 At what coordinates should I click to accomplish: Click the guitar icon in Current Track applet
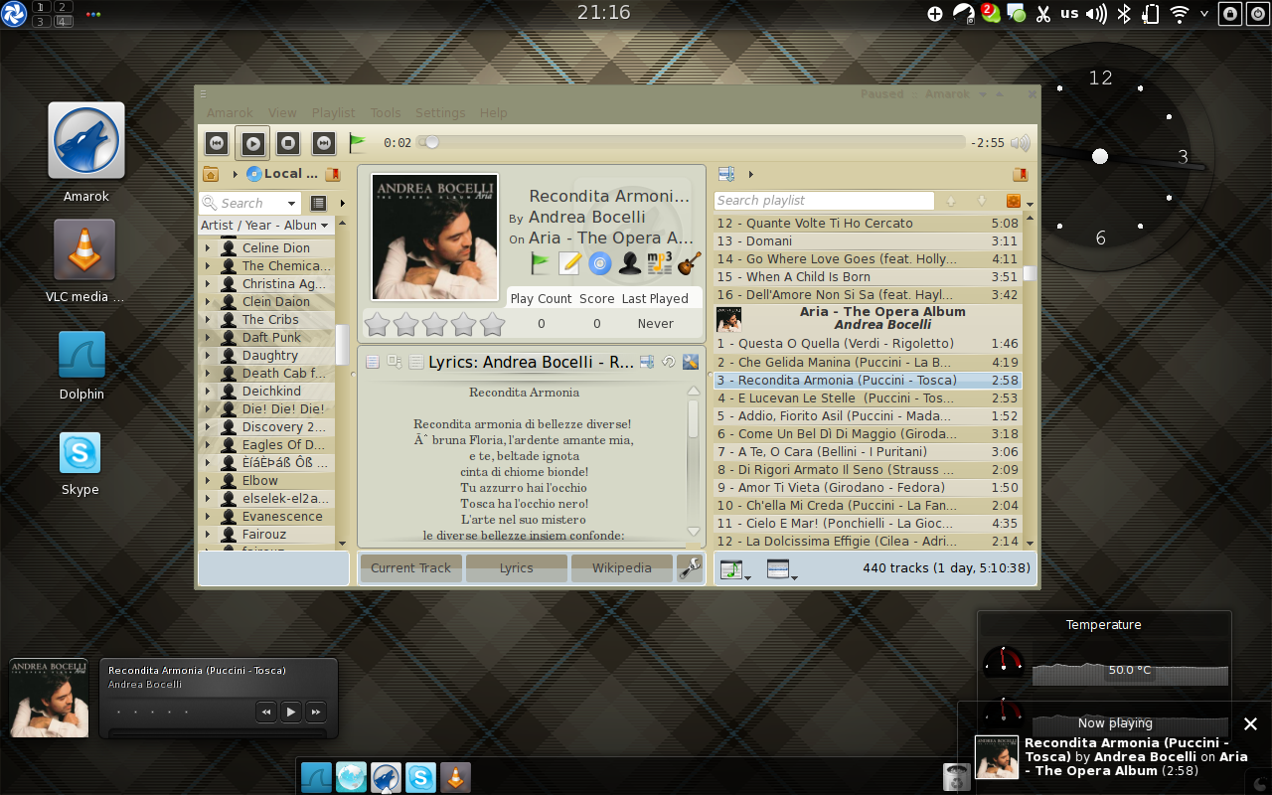[690, 262]
